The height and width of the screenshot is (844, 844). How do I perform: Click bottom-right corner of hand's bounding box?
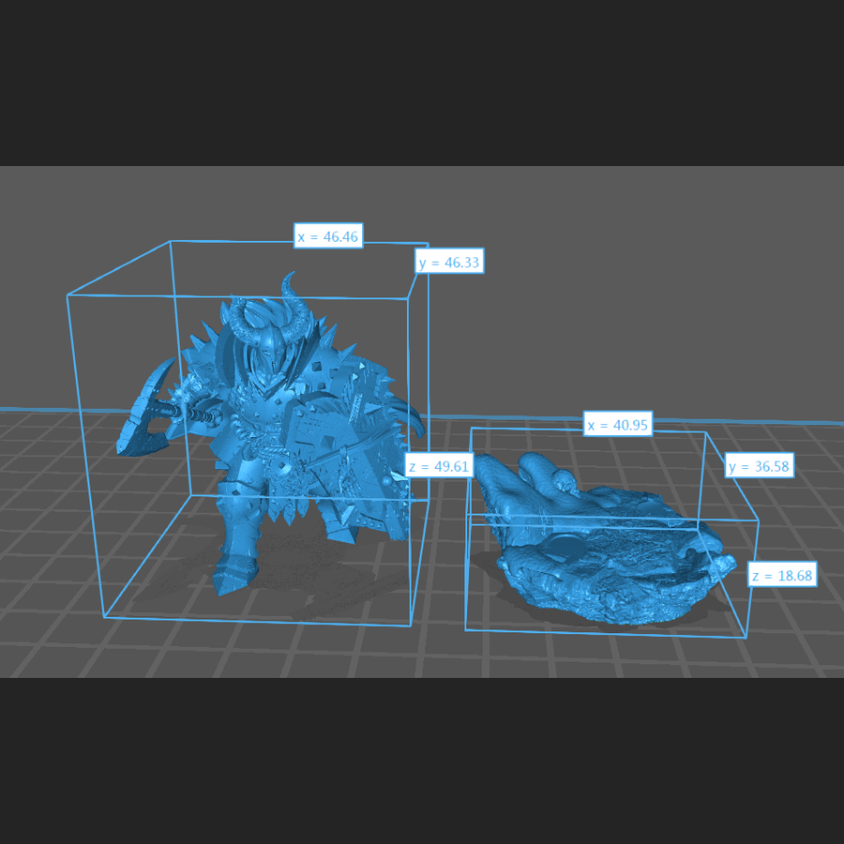(746, 638)
